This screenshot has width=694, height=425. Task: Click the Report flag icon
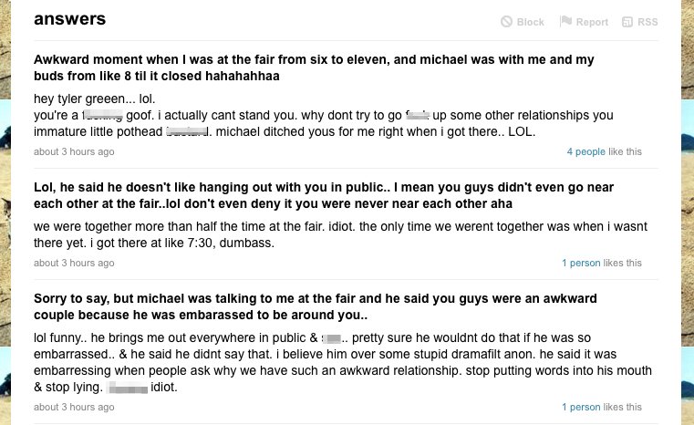click(565, 21)
